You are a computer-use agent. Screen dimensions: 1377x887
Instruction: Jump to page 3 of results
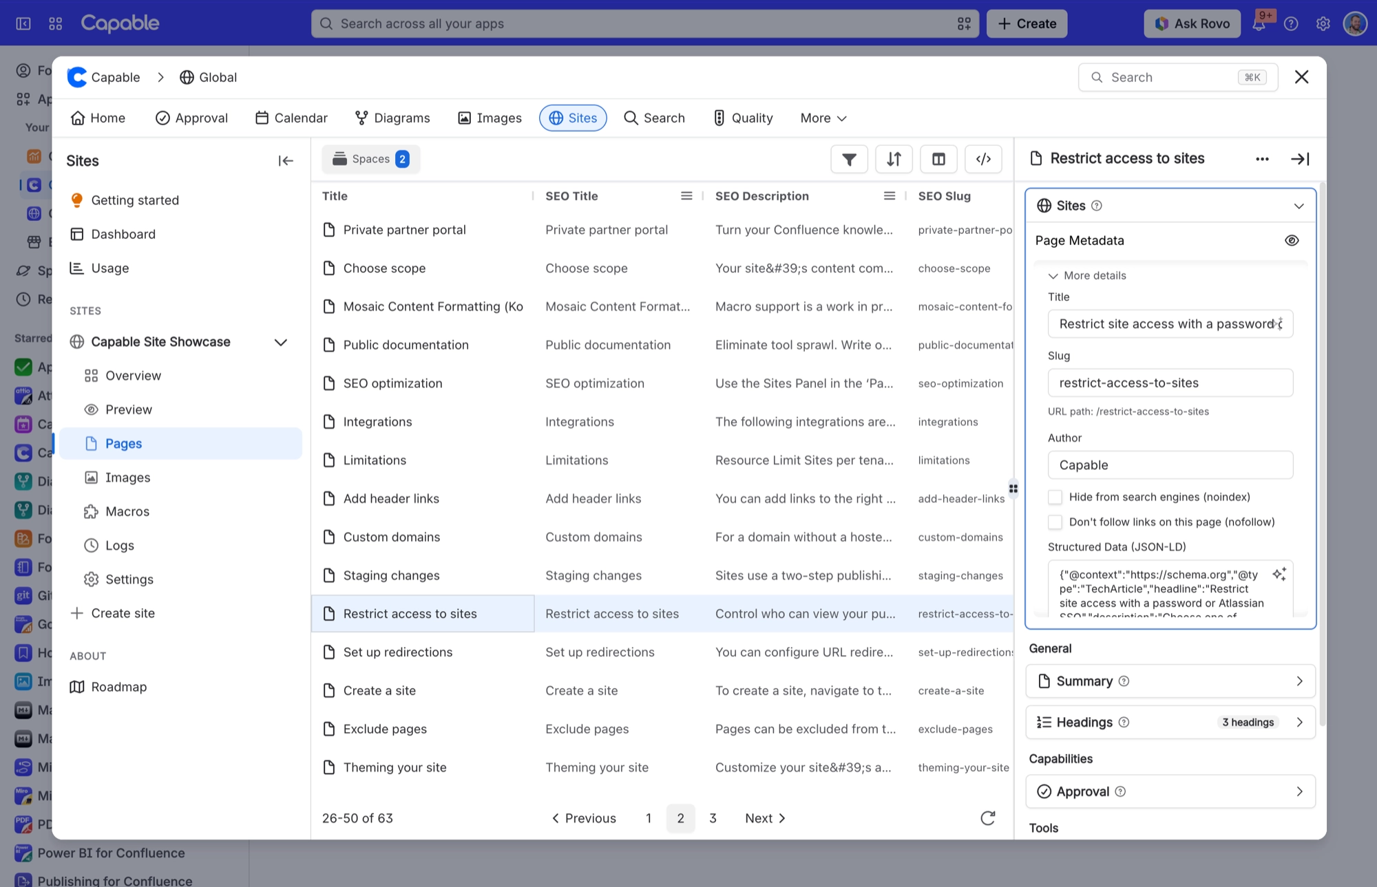713,818
